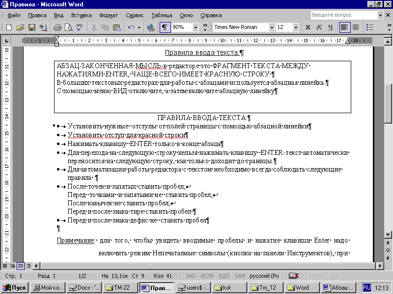Screen dimensions: 393x294
Task: Run the spelling check tool
Action: 80,27
